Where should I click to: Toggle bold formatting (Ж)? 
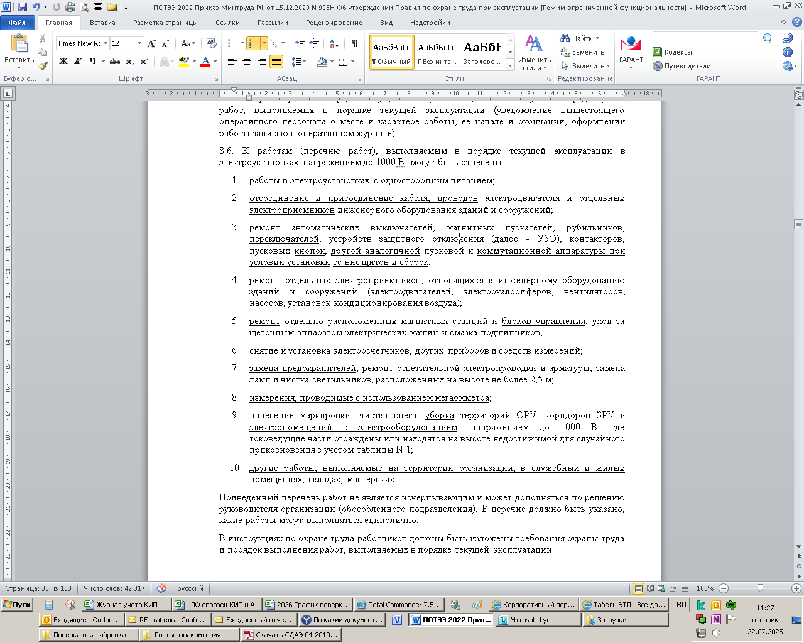63,62
